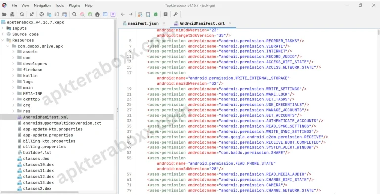
Task: Click the Add files toolbar icon
Action: [12, 14]
